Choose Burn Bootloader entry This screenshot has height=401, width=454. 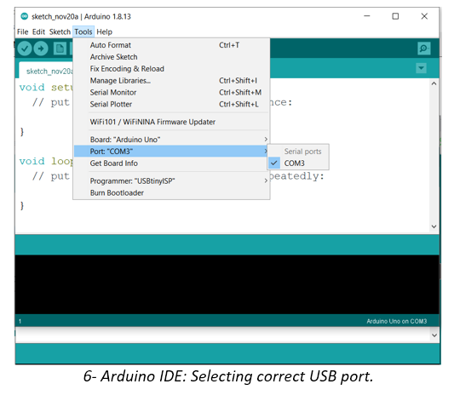click(171, 192)
